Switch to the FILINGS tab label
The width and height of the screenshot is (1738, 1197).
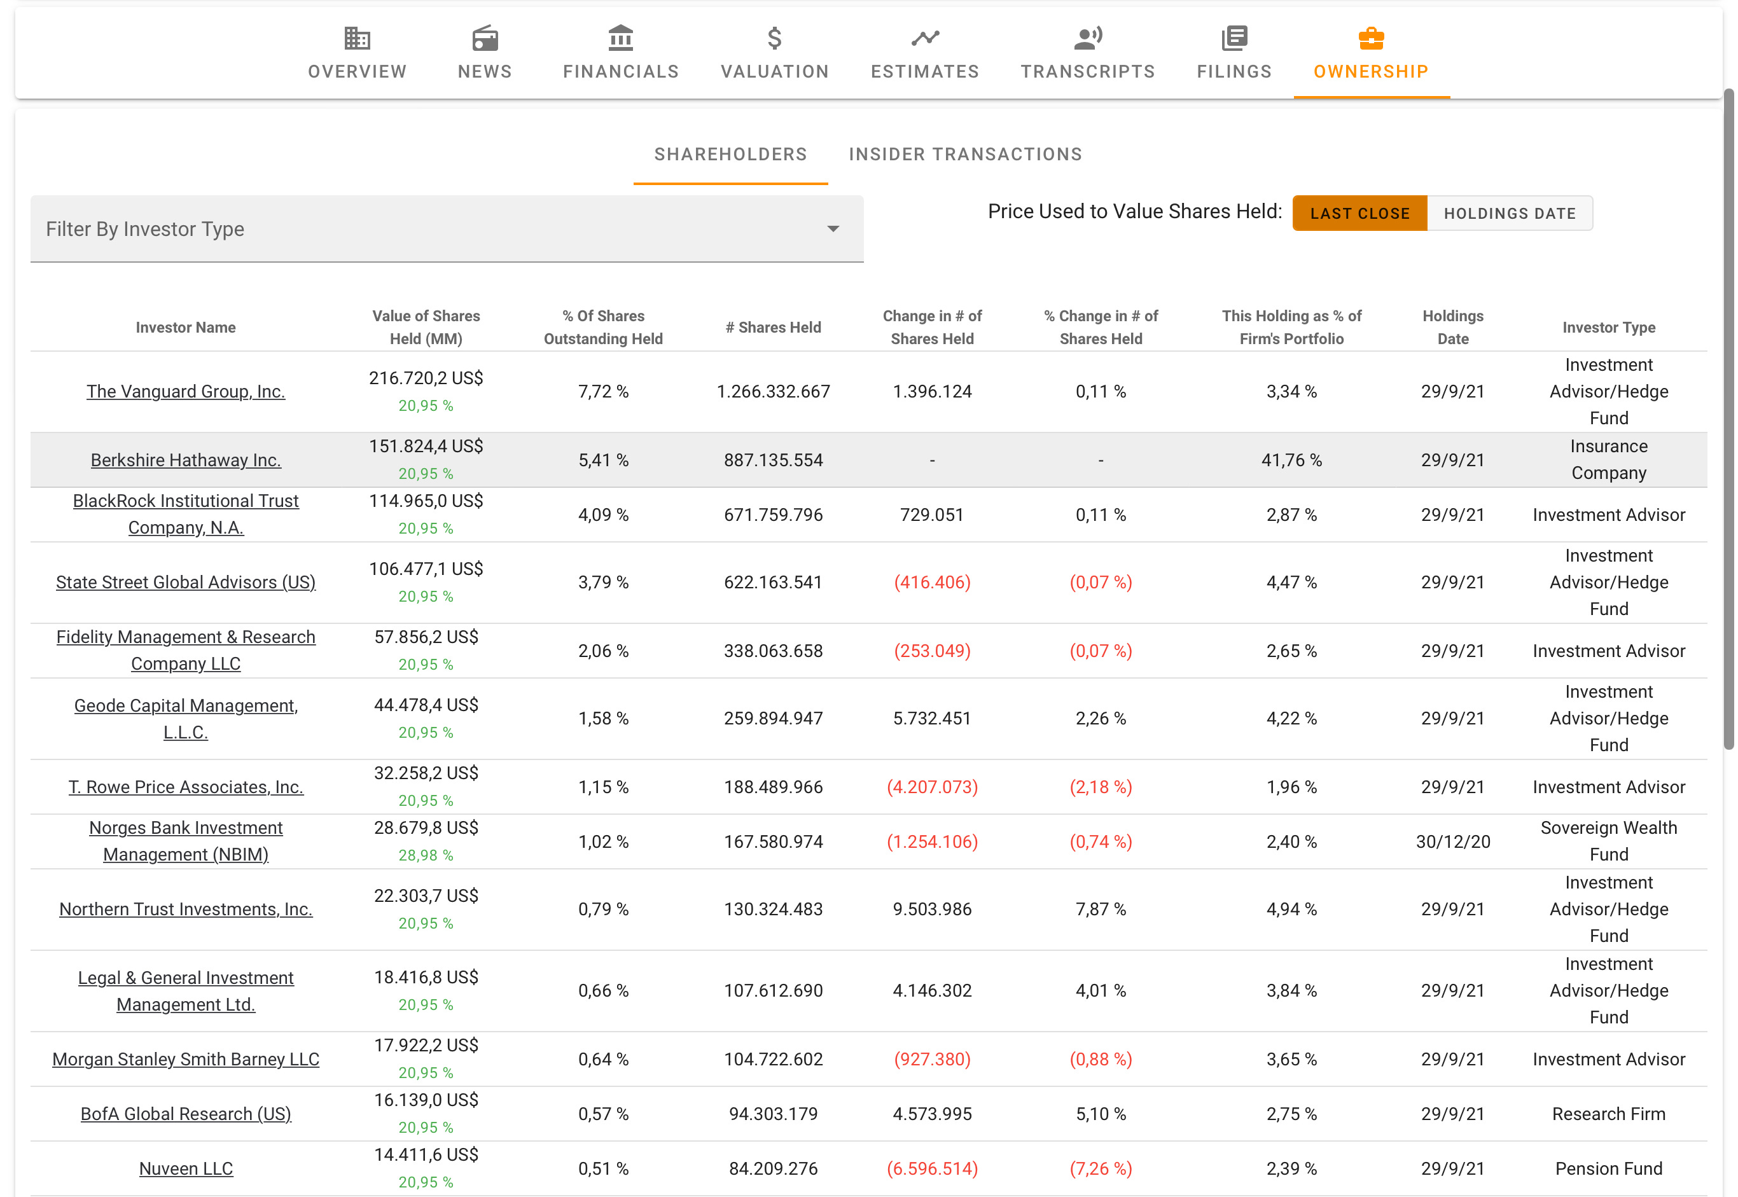point(1234,71)
